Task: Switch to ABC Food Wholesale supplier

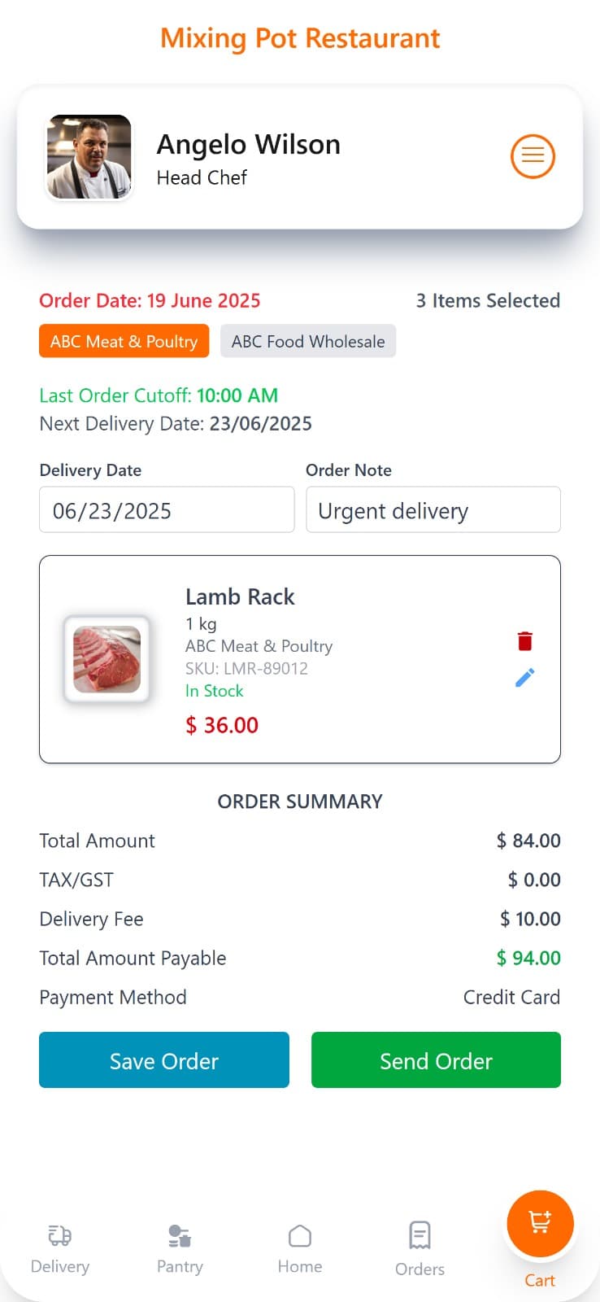Action: [308, 342]
